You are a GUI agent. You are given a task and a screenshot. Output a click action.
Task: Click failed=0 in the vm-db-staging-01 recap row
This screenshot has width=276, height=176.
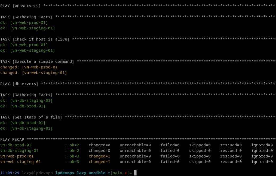pos(170,151)
